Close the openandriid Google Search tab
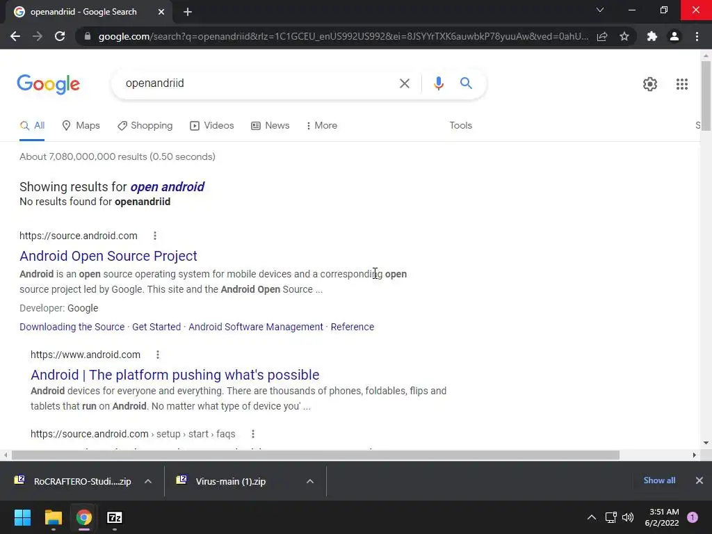The image size is (712, 534). point(161,12)
